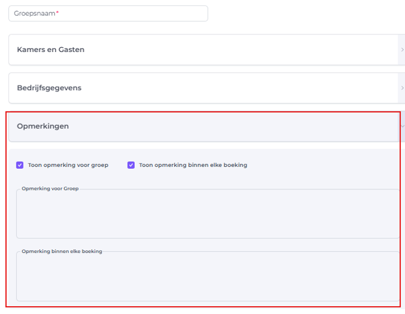Click the 'Opmerking binnen elke boeking' field legend
Viewport: 405px width, 314px height.
(x=62, y=251)
